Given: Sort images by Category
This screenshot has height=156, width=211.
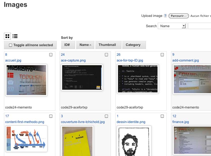Looking at the screenshot, I should tap(134, 45).
